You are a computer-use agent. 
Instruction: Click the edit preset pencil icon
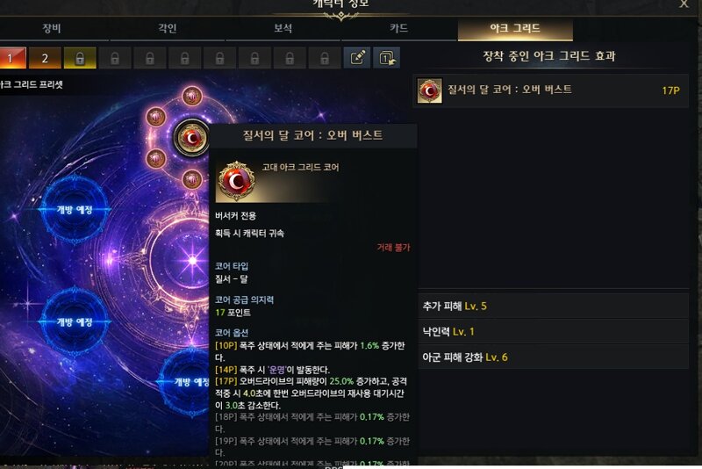click(x=357, y=58)
